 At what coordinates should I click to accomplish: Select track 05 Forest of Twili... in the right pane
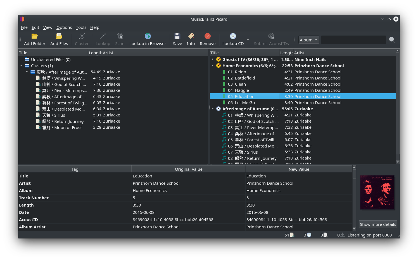[x=303, y=139]
